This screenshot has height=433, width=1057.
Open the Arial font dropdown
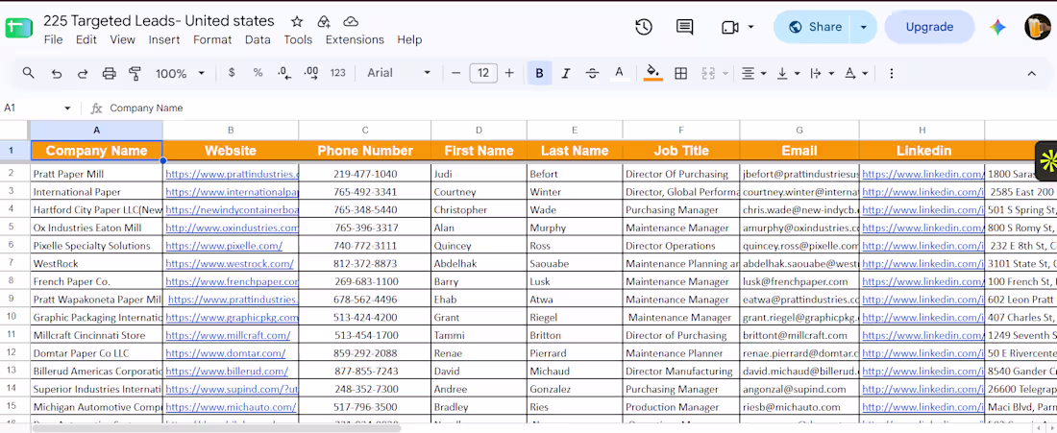399,73
